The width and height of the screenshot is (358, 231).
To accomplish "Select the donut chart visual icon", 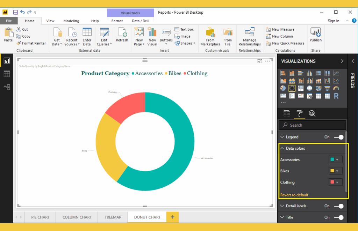I will (292, 88).
